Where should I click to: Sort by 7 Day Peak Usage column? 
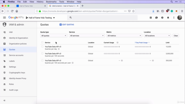(x=142, y=42)
